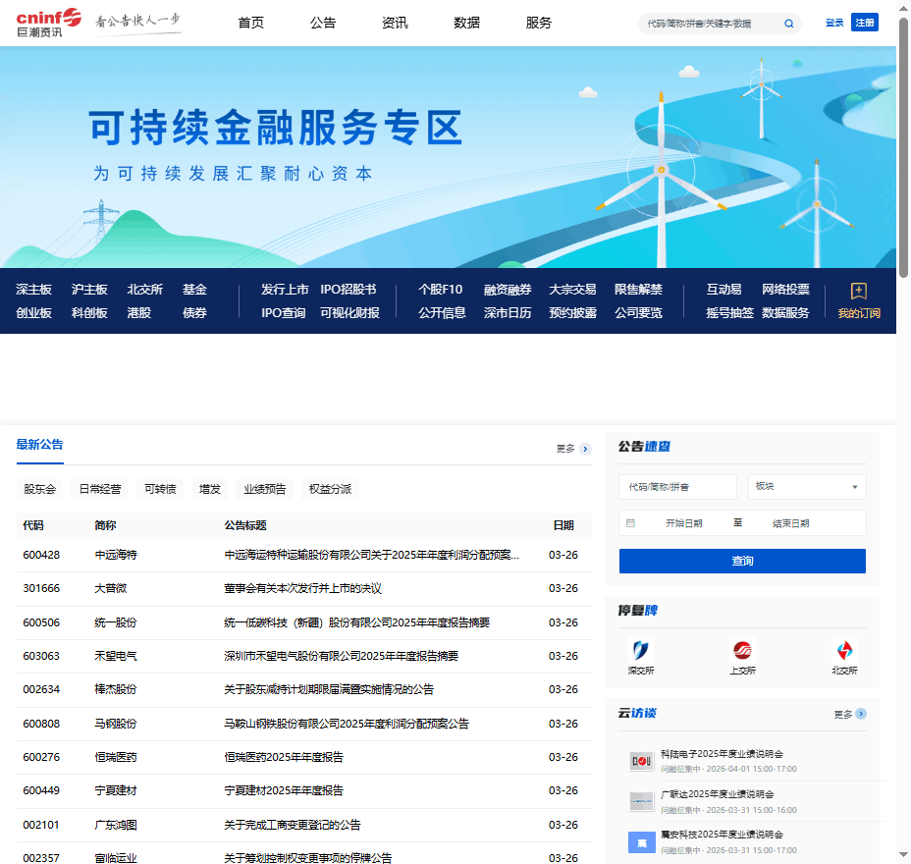Select the 上交所 exchange logo icon
This screenshot has width=911, height=864.
[x=743, y=648]
